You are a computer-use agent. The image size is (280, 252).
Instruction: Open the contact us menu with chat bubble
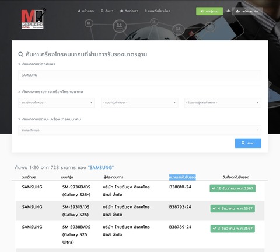click(x=129, y=11)
